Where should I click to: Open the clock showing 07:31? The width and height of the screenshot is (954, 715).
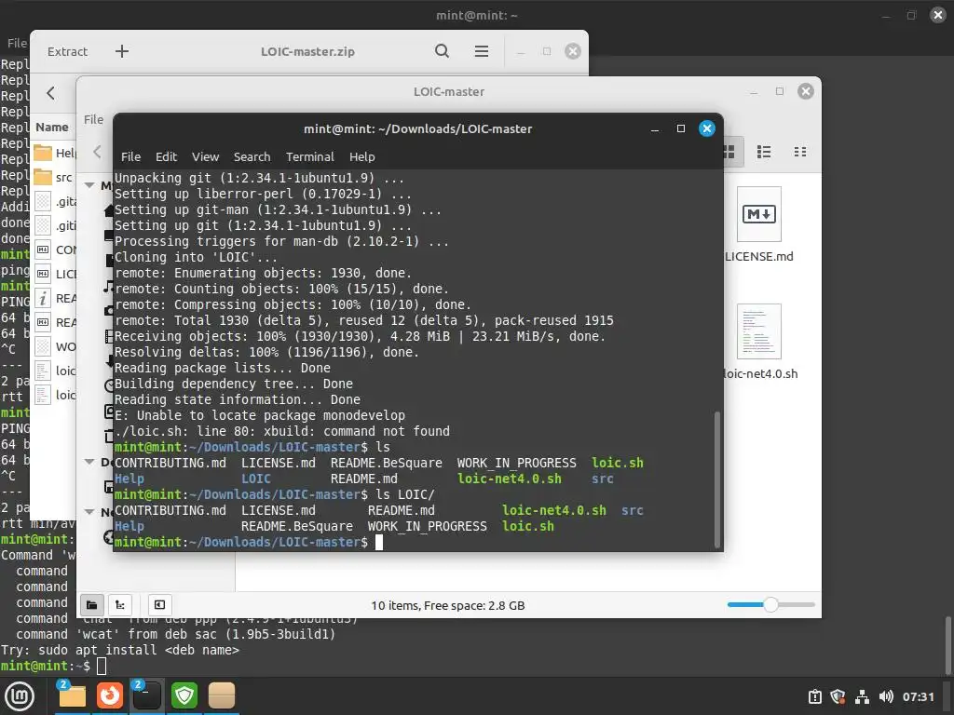pos(918,696)
